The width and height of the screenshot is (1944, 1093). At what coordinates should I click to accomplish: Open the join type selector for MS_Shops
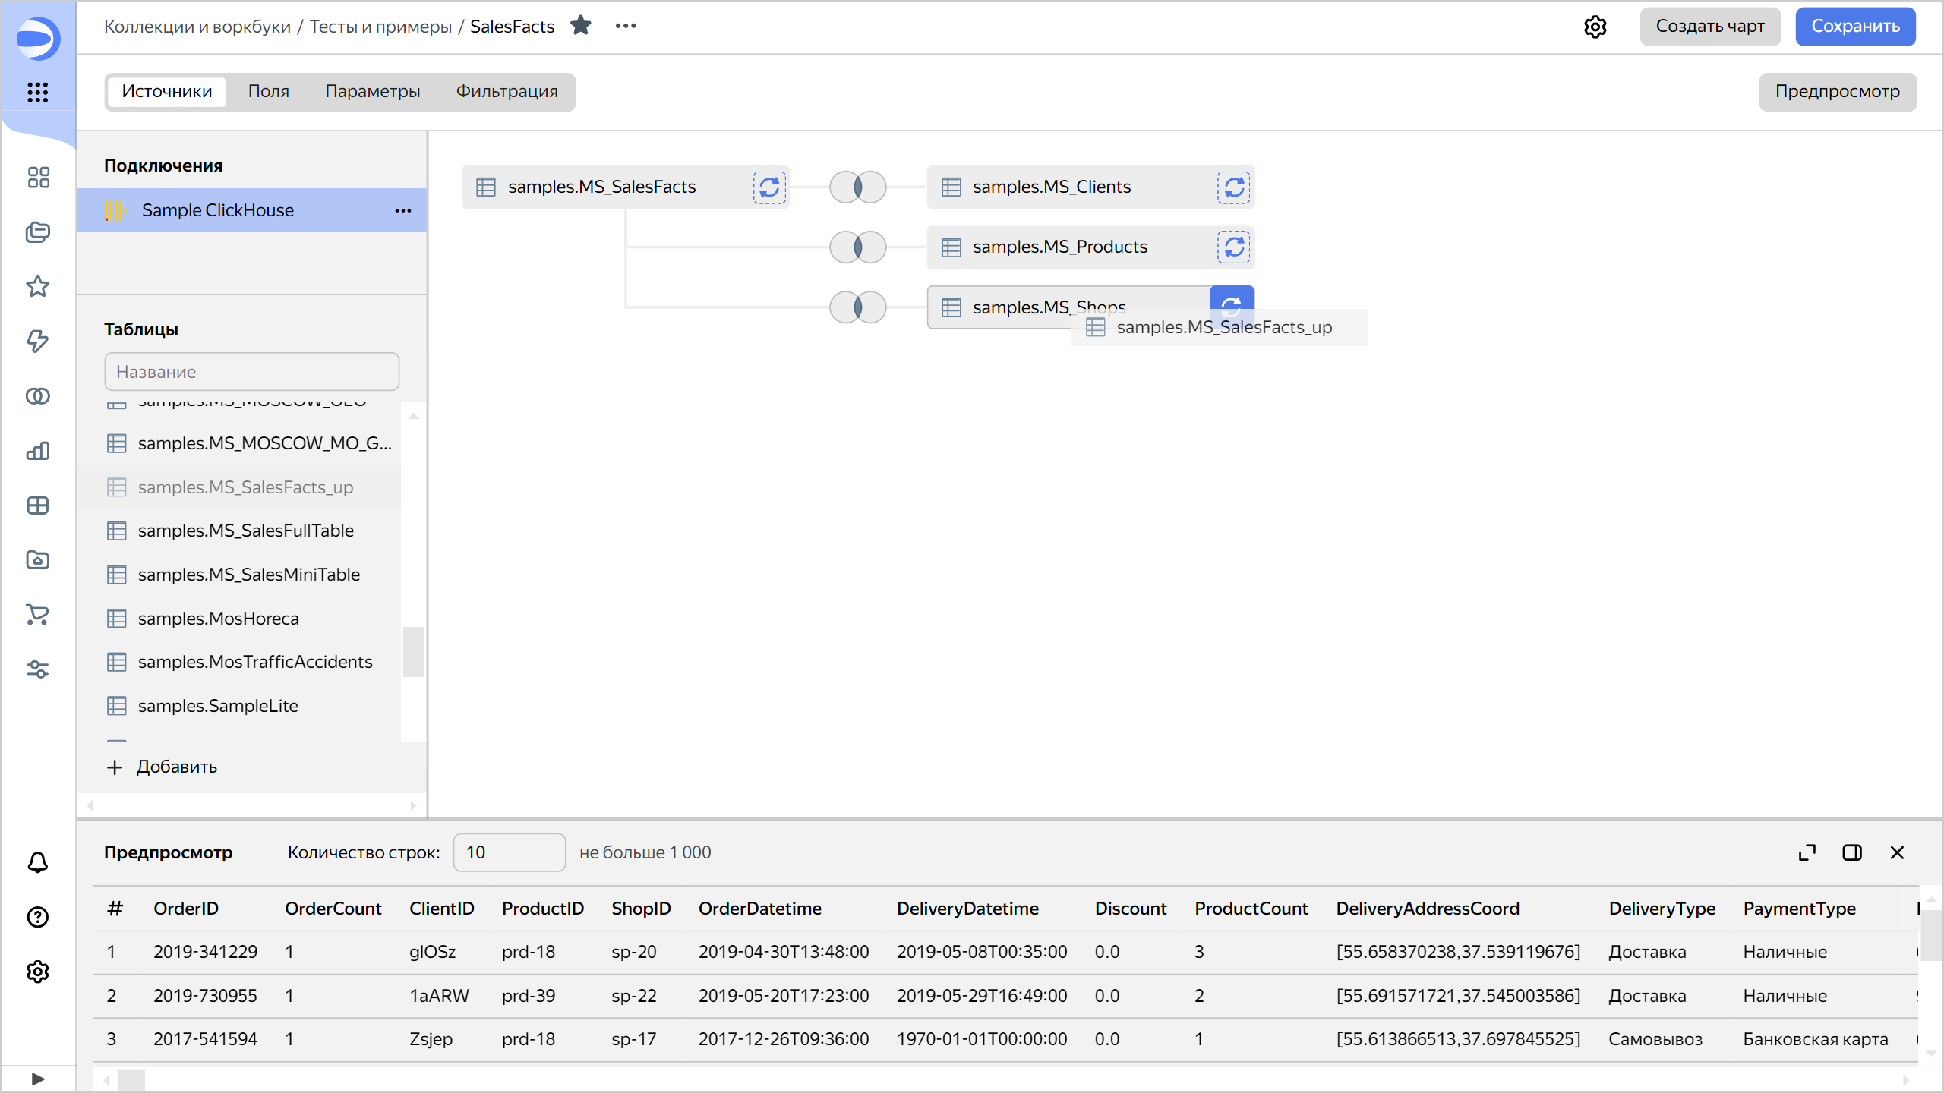[x=857, y=307]
